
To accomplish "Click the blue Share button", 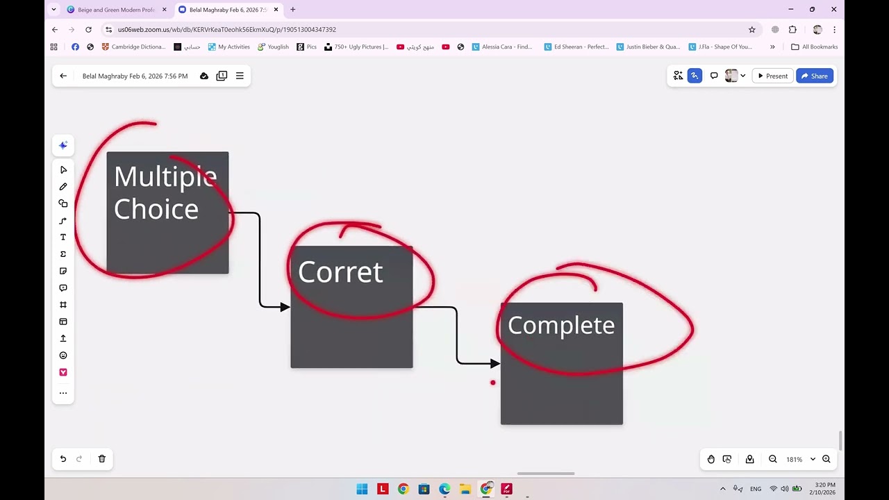I will (815, 76).
